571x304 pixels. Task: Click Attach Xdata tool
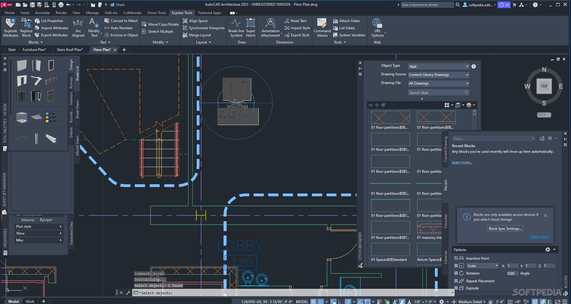pyautogui.click(x=346, y=21)
